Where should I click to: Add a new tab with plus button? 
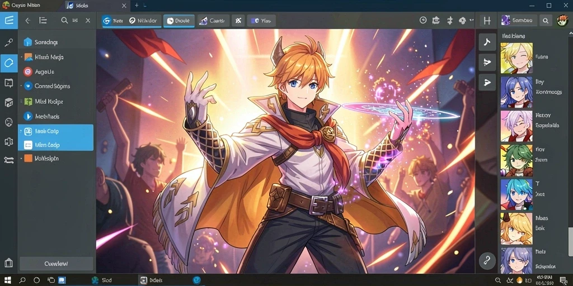[137, 6]
